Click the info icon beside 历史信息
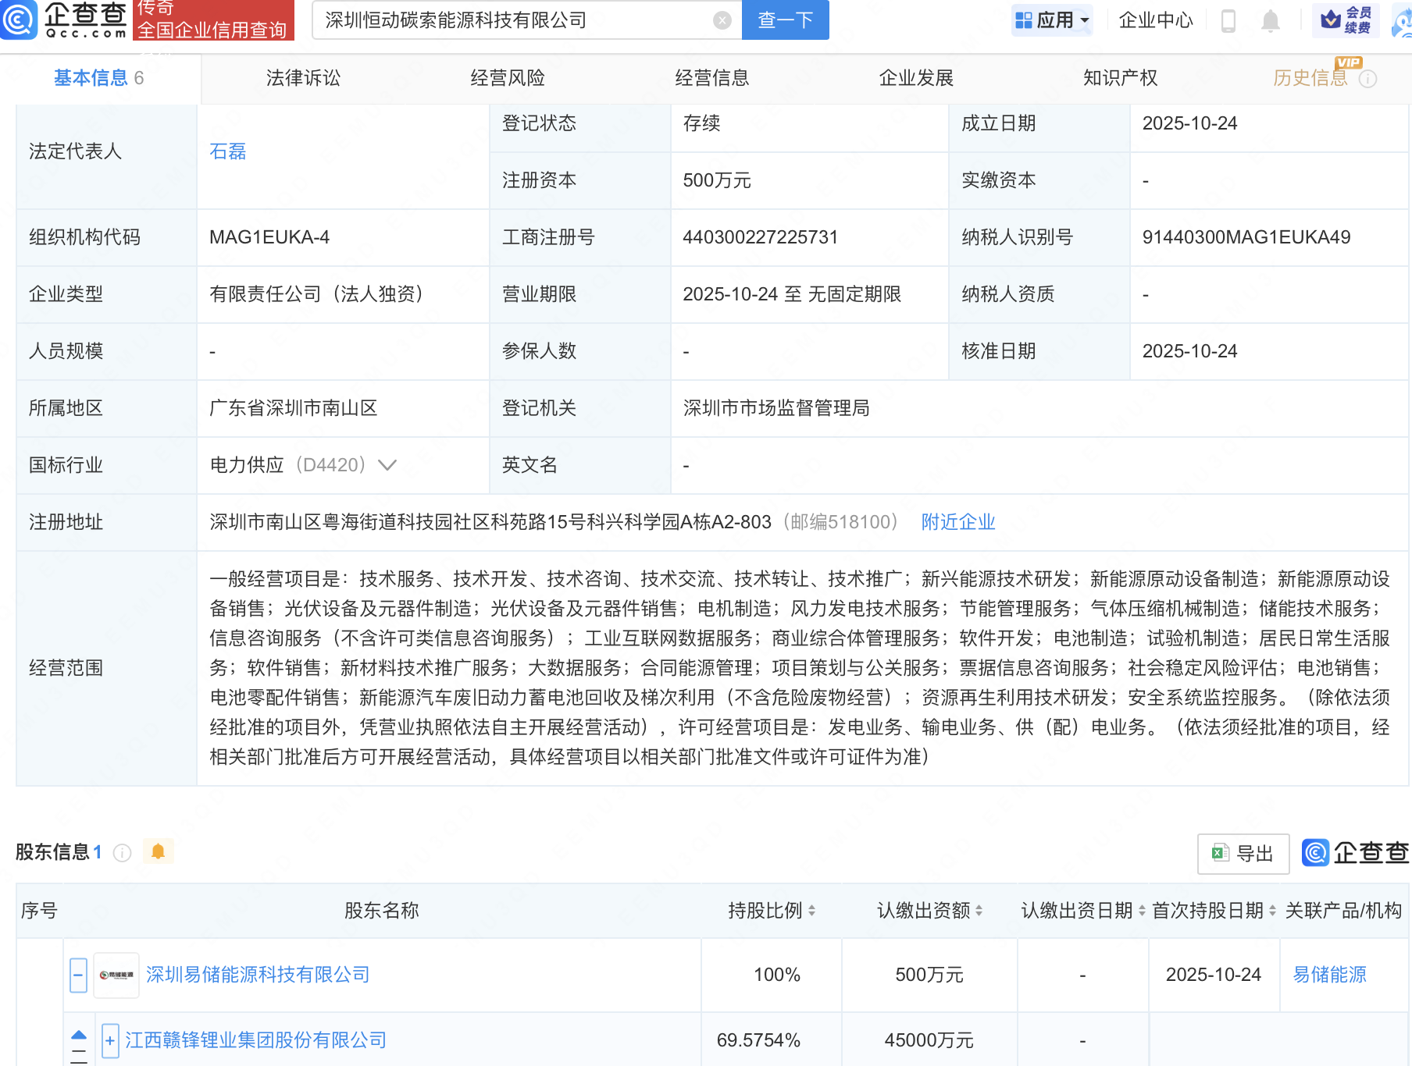This screenshot has width=1412, height=1066. click(x=1368, y=79)
